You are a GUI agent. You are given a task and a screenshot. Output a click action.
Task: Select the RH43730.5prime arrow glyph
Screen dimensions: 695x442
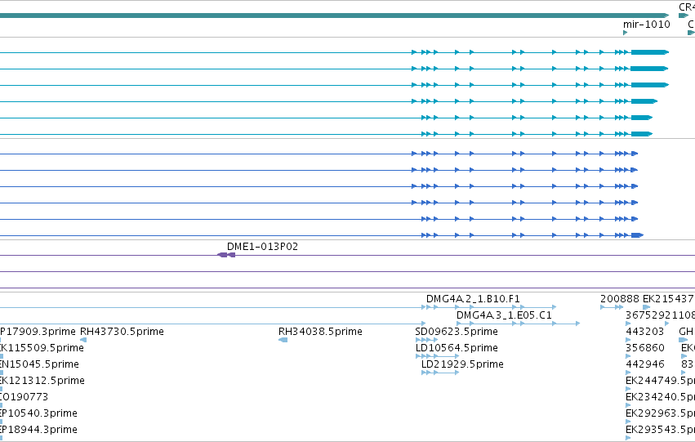click(x=83, y=340)
